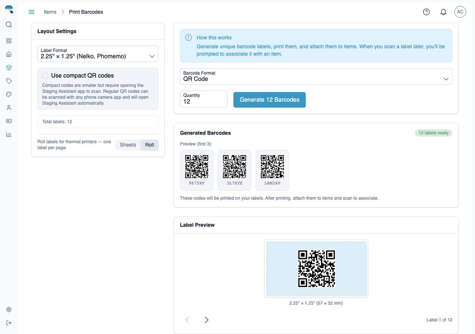This screenshot has height=334, width=475.
Task: Go to next label with right arrow
Action: [x=206, y=320]
